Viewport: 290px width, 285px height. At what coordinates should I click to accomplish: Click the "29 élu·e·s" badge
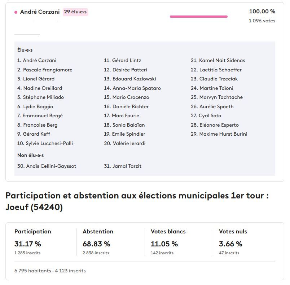(x=76, y=12)
